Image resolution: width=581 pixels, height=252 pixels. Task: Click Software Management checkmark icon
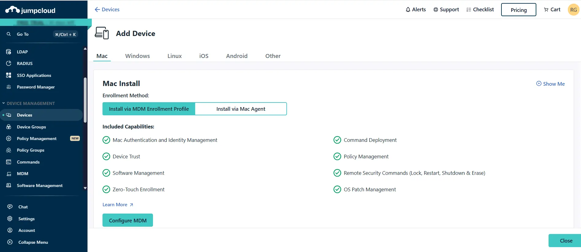[x=106, y=173]
